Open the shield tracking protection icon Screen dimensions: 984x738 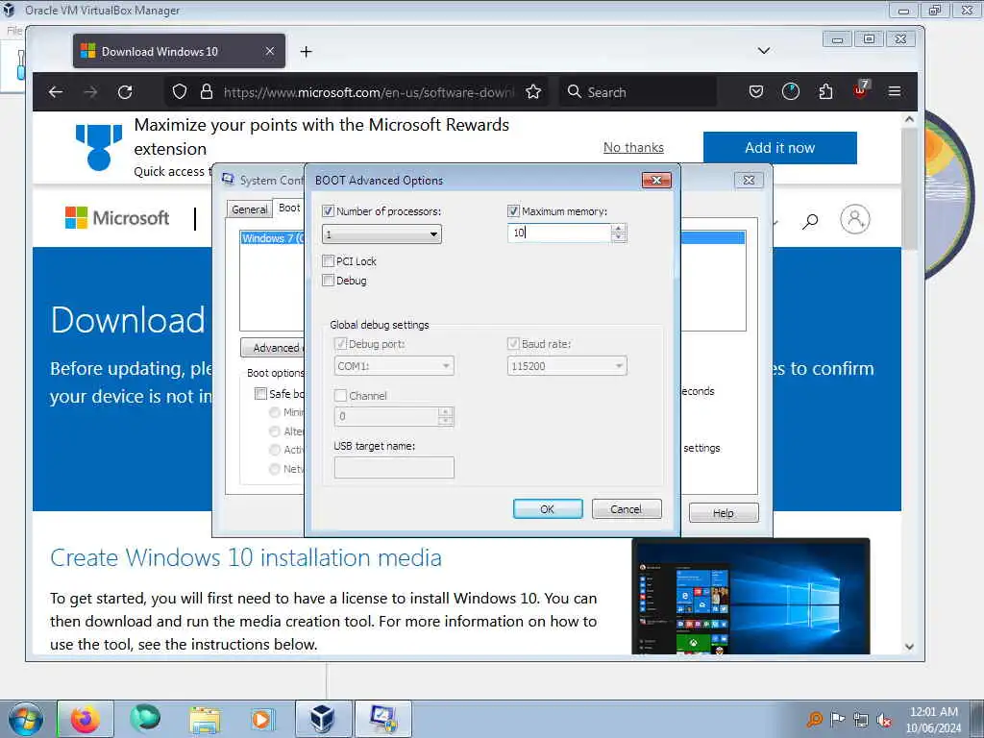click(180, 92)
